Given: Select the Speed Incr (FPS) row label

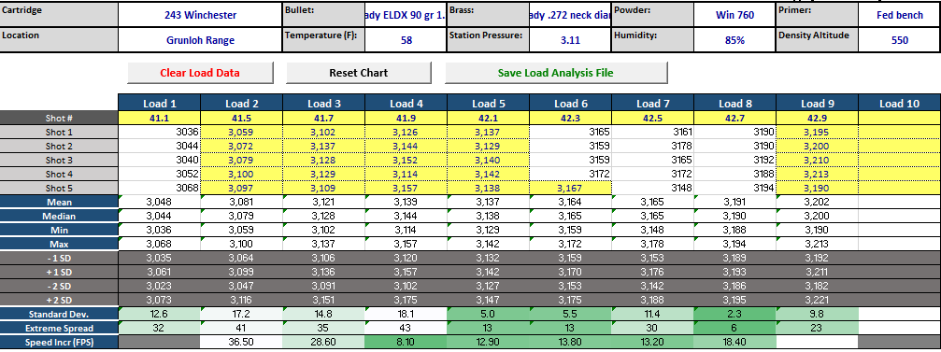Looking at the screenshot, I should (59, 342).
